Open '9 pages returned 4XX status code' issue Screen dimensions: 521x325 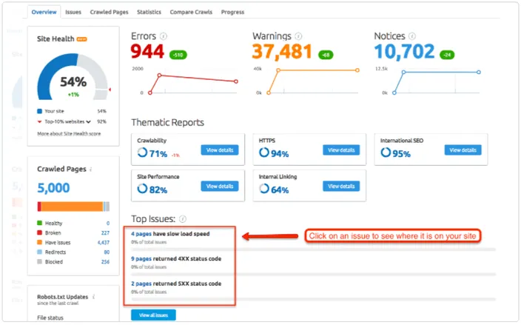[176, 258]
